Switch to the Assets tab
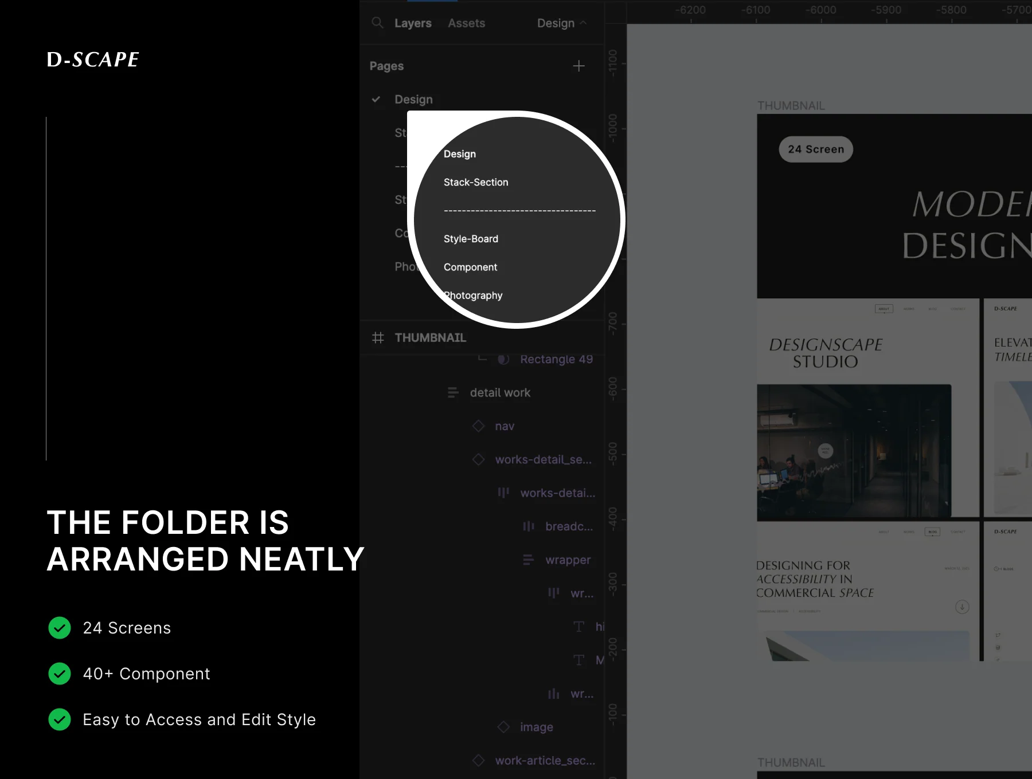 click(x=466, y=23)
